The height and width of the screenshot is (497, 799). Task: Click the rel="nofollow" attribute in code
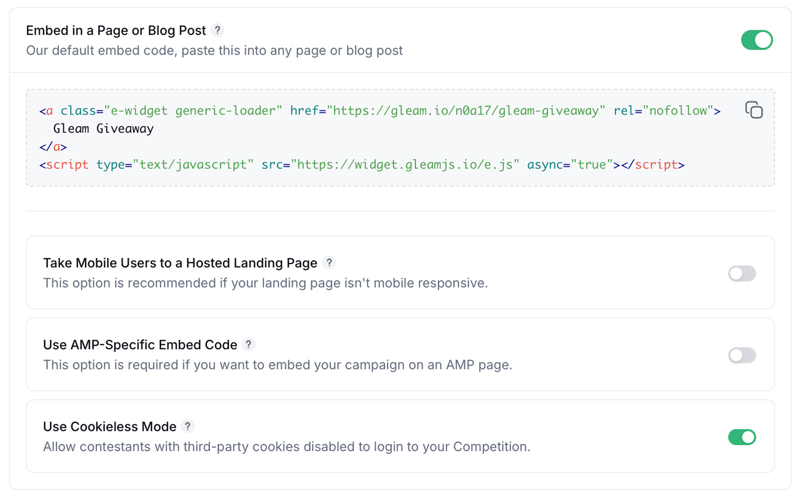(663, 111)
